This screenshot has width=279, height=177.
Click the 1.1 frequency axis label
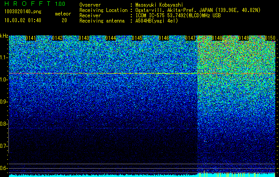click(4, 58)
